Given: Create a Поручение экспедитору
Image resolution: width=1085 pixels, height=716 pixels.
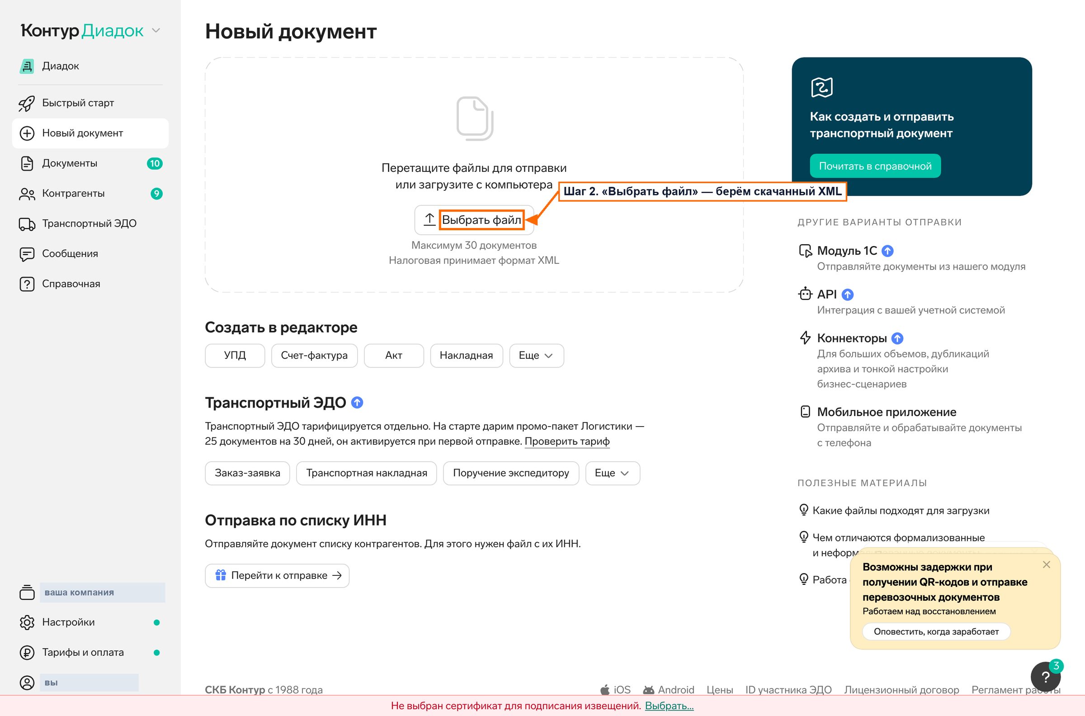Looking at the screenshot, I should tap(511, 473).
